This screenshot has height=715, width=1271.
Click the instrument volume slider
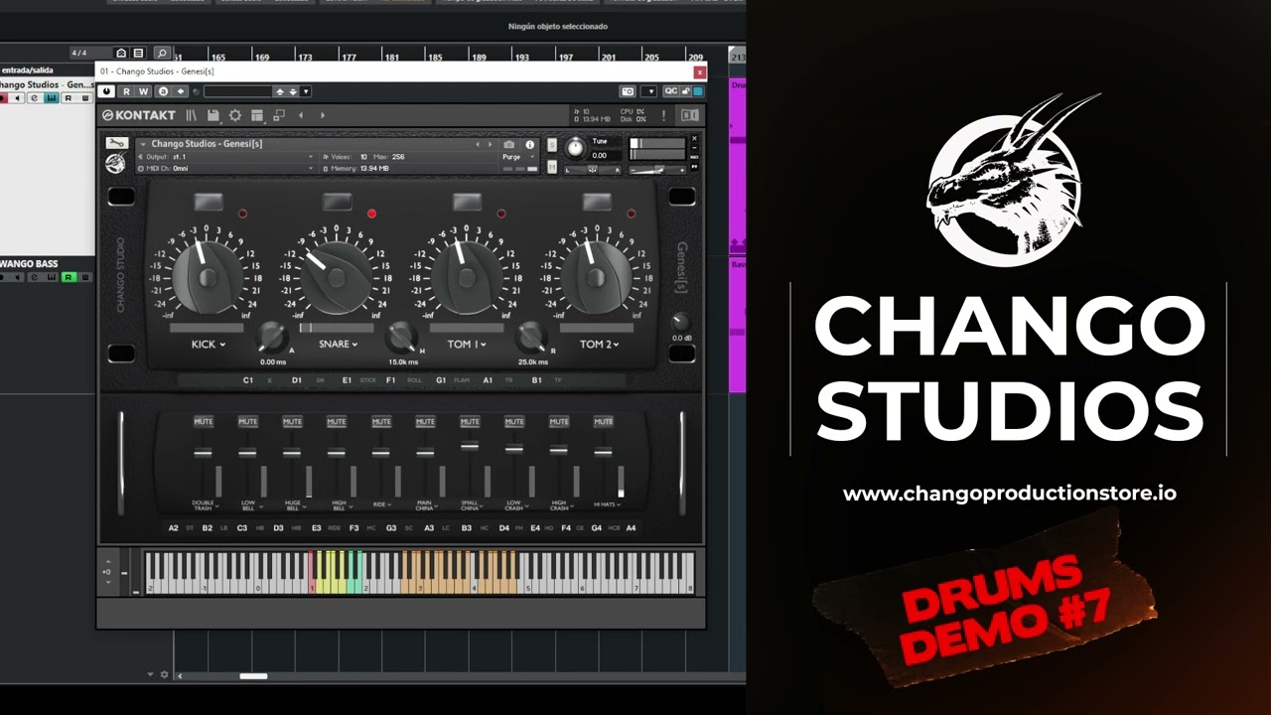click(657, 170)
